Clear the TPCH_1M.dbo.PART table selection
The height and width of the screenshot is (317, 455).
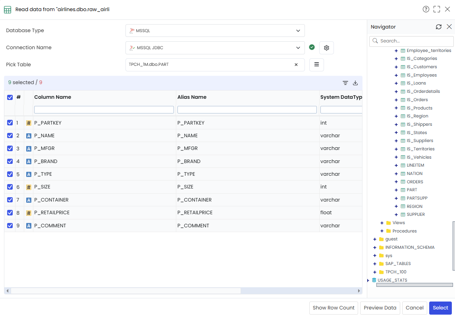point(296,65)
